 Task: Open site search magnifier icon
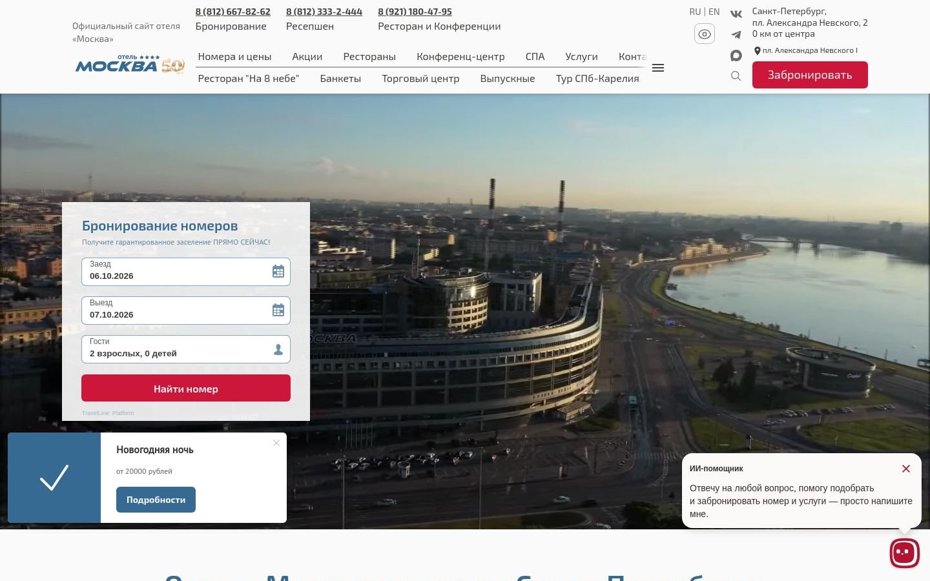click(736, 76)
